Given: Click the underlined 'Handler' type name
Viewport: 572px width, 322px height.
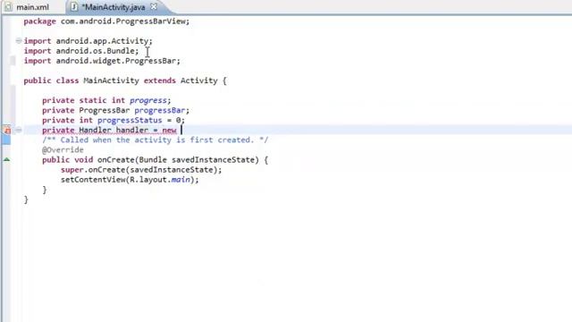Looking at the screenshot, I should click(95, 130).
